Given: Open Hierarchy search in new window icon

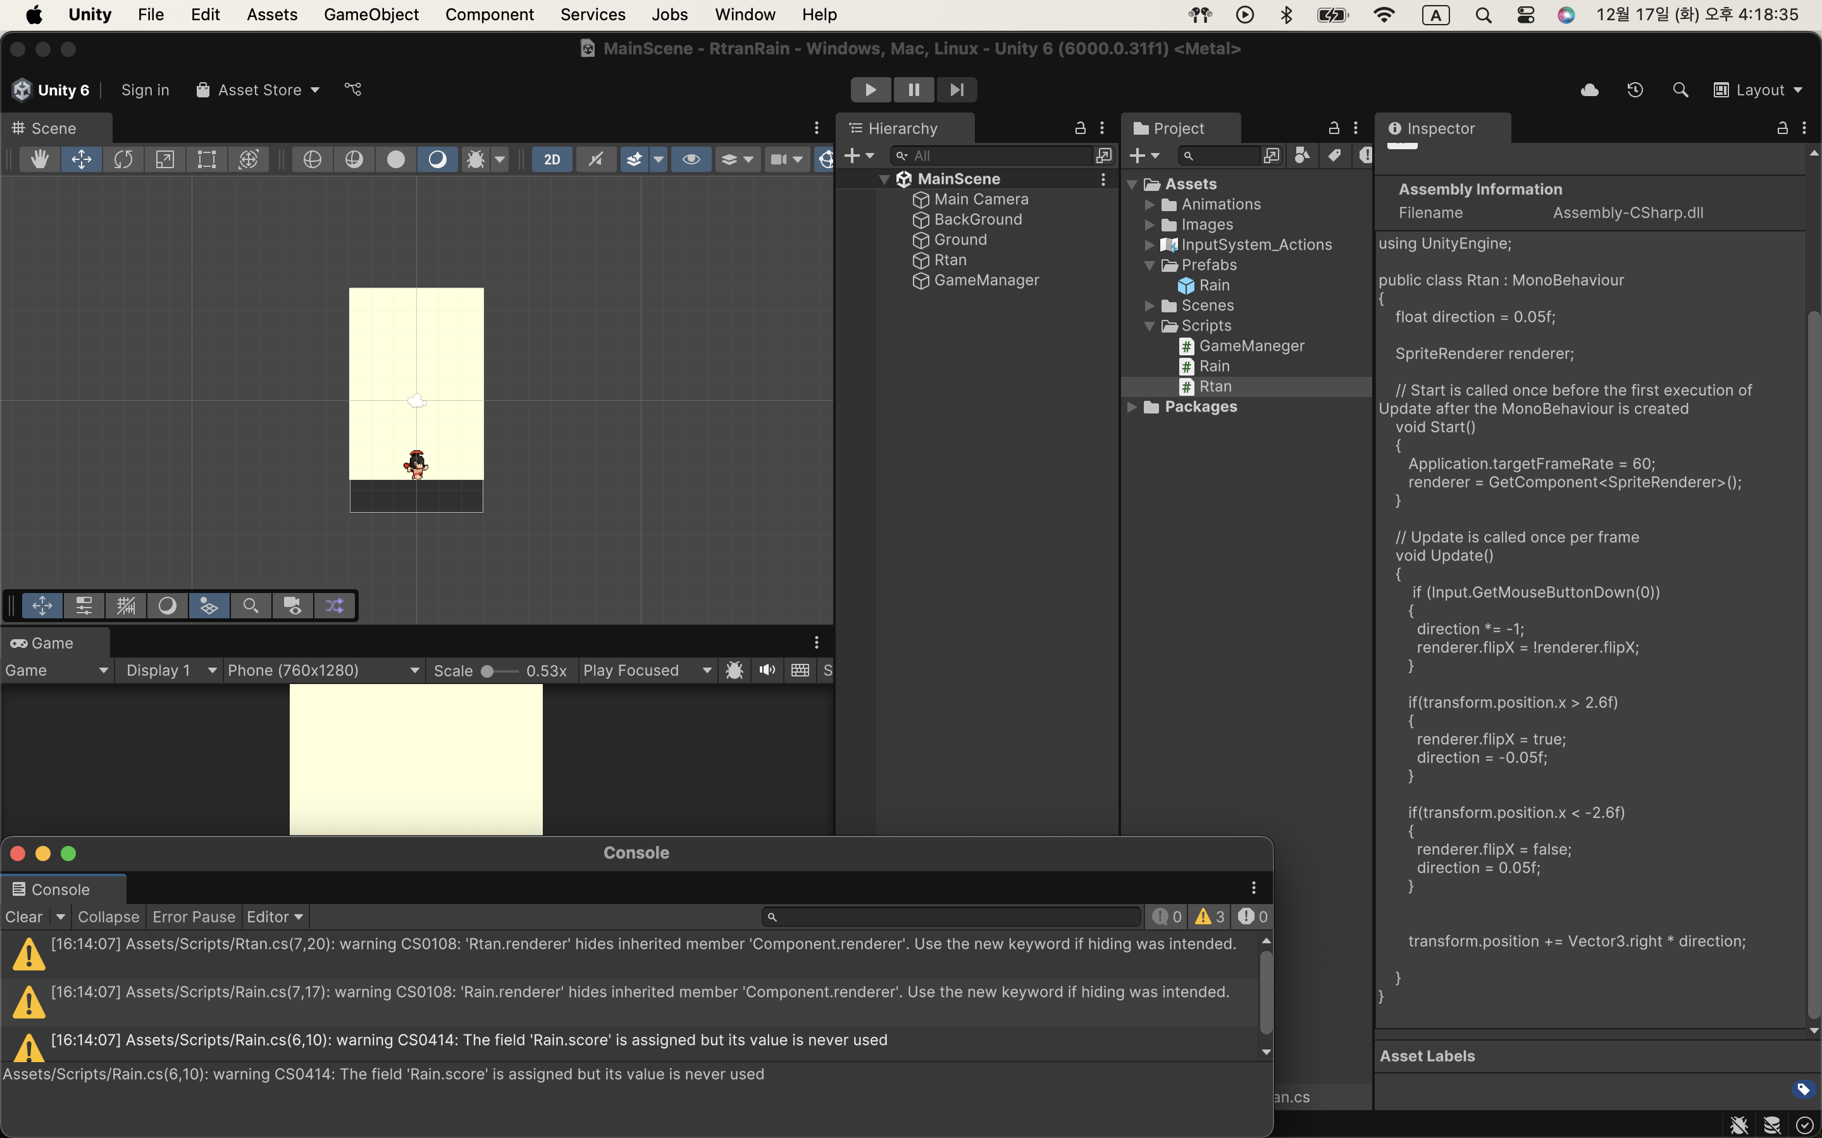Looking at the screenshot, I should click(1104, 156).
